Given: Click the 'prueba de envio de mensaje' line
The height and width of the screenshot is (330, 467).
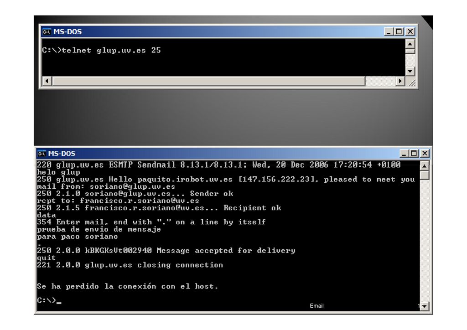Looking at the screenshot, I should pos(99,229).
